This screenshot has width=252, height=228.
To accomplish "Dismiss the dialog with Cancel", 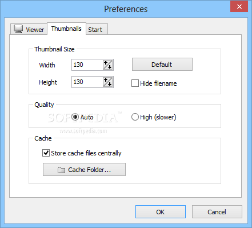I will coord(217,212).
